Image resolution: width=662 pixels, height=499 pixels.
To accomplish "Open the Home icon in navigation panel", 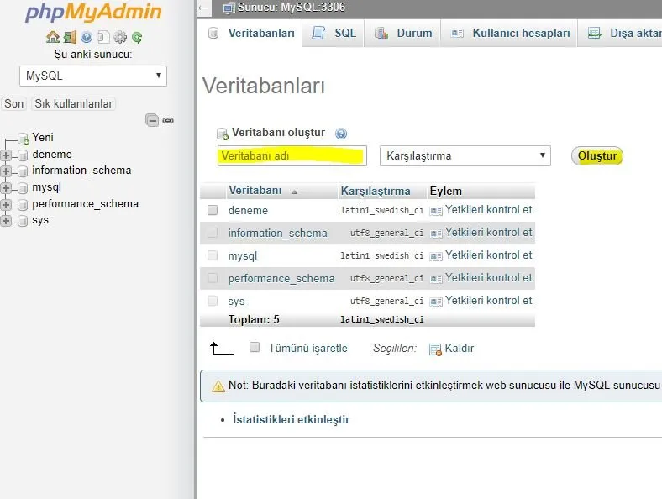I will coord(53,37).
